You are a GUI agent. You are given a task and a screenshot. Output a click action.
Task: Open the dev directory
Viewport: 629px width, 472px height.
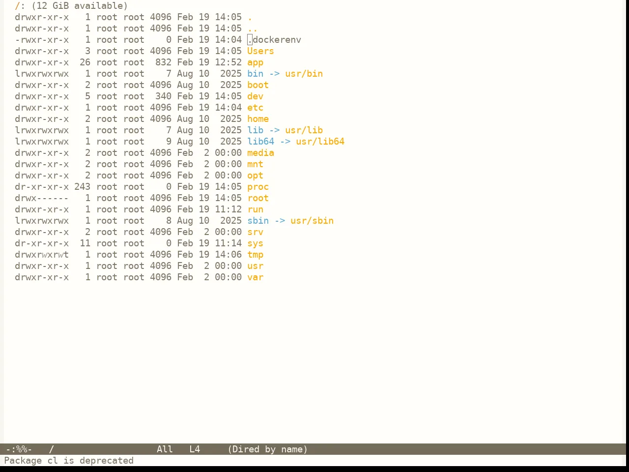click(255, 96)
